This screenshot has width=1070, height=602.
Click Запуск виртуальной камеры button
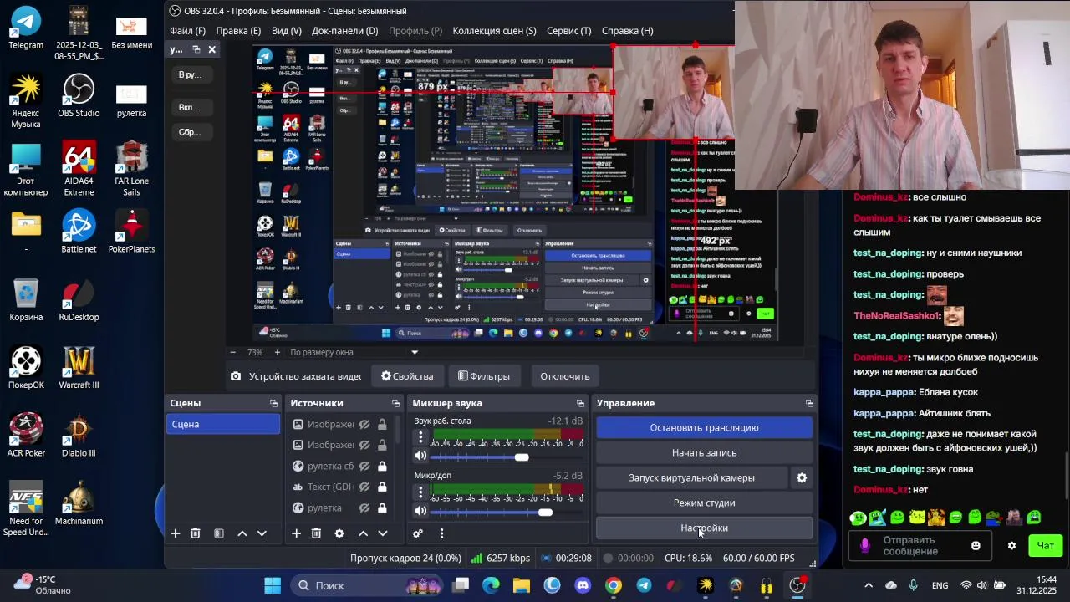click(x=691, y=477)
